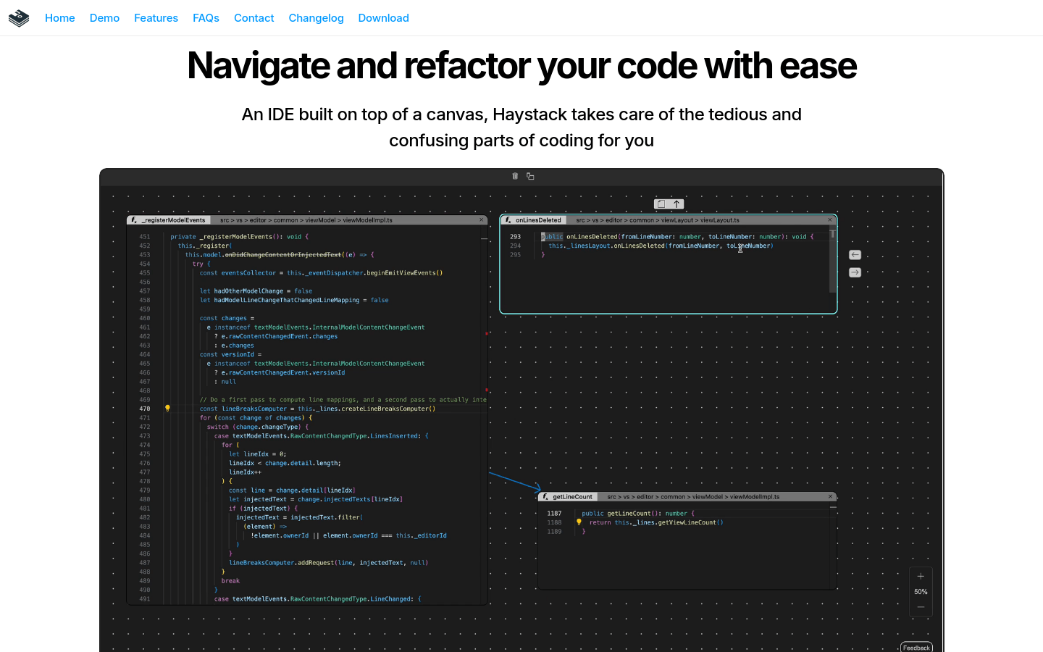Screen dimensions: 1043x652
Task: Open the Feedback button
Action: click(x=916, y=648)
